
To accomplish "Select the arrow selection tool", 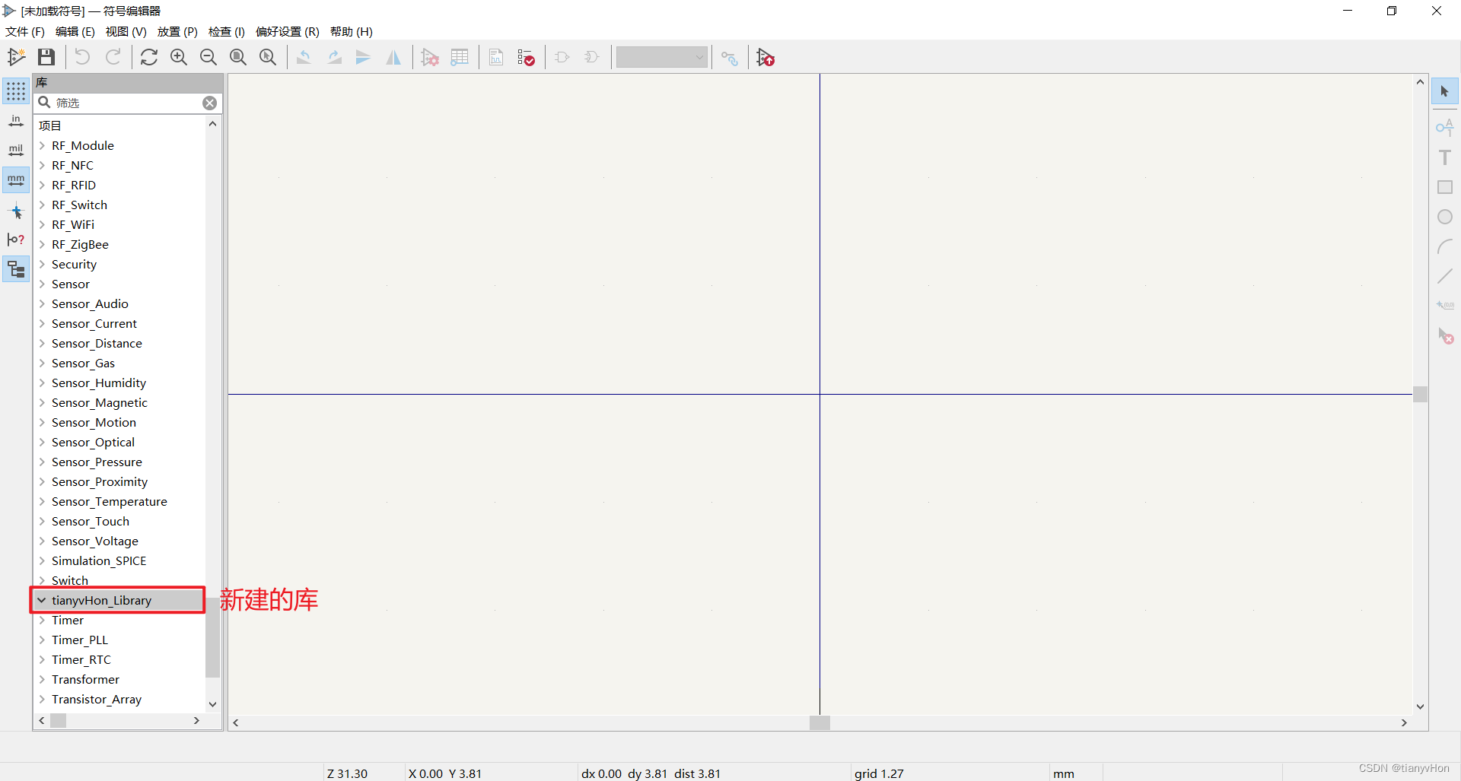I will (1445, 91).
